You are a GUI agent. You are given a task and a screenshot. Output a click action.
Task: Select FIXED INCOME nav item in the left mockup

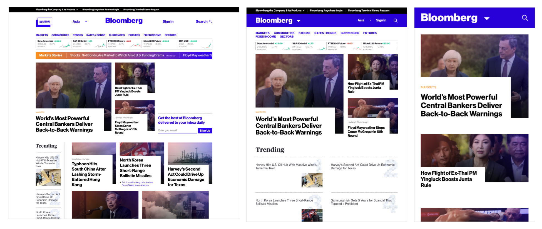click(x=152, y=35)
